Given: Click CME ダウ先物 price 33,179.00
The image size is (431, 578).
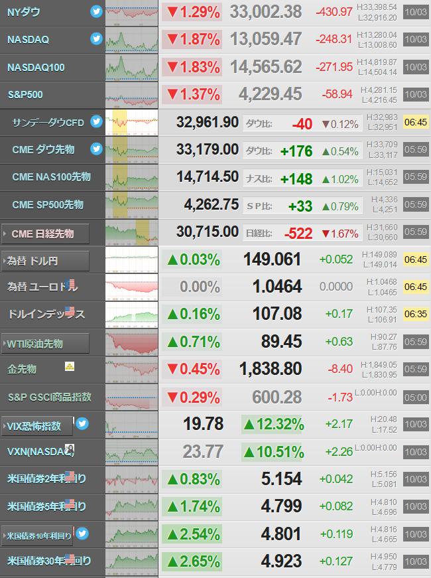Looking at the screenshot, I should pyautogui.click(x=208, y=149).
